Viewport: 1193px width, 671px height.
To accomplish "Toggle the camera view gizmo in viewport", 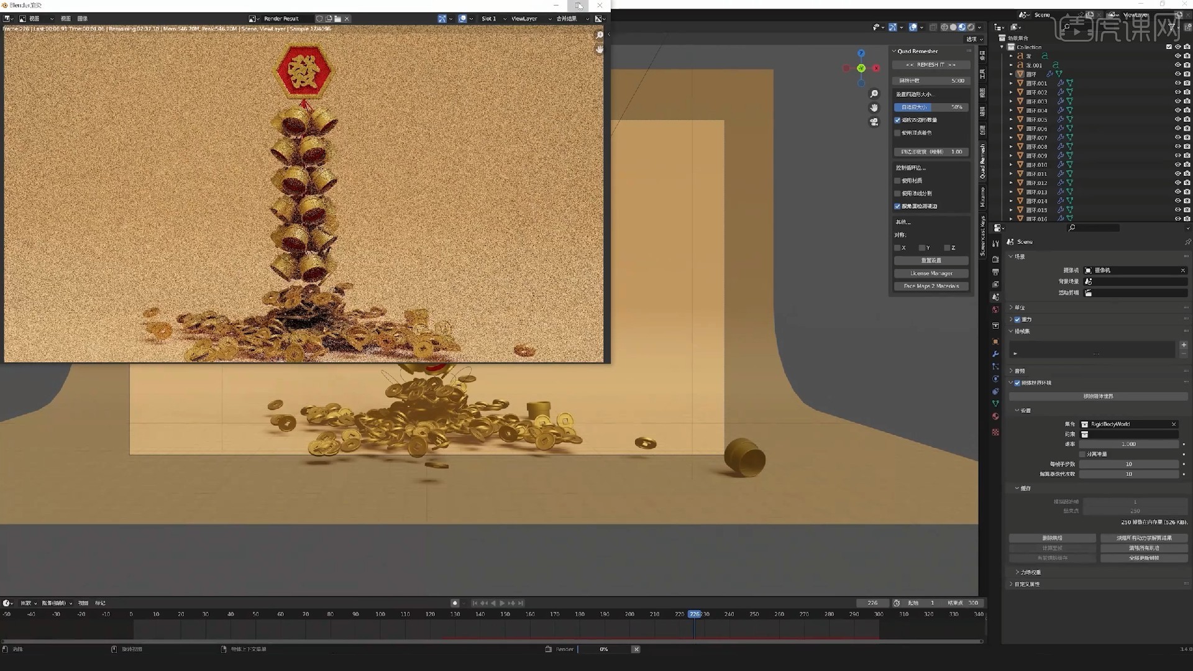I will pyautogui.click(x=874, y=122).
